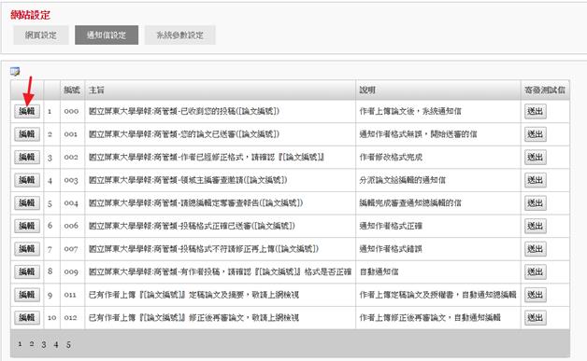
Task: Click description 通知作者格式無誤，開始送審的信
Action: coord(418,134)
